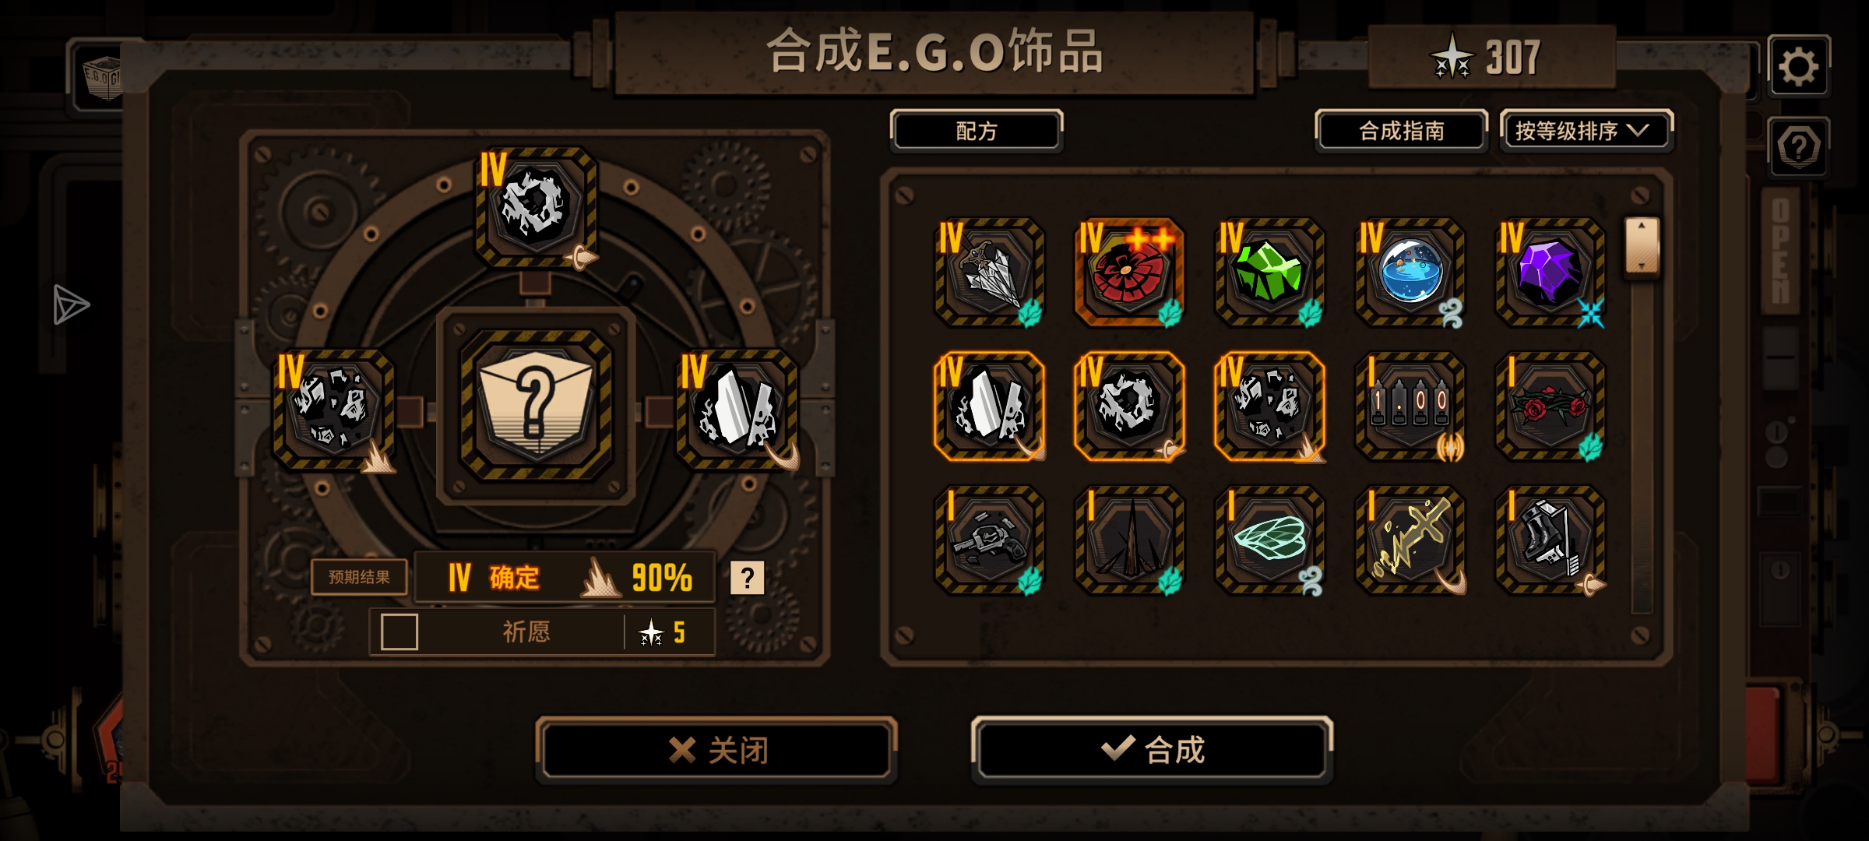Select the purple gem gift
The height and width of the screenshot is (841, 1869).
pos(1550,272)
